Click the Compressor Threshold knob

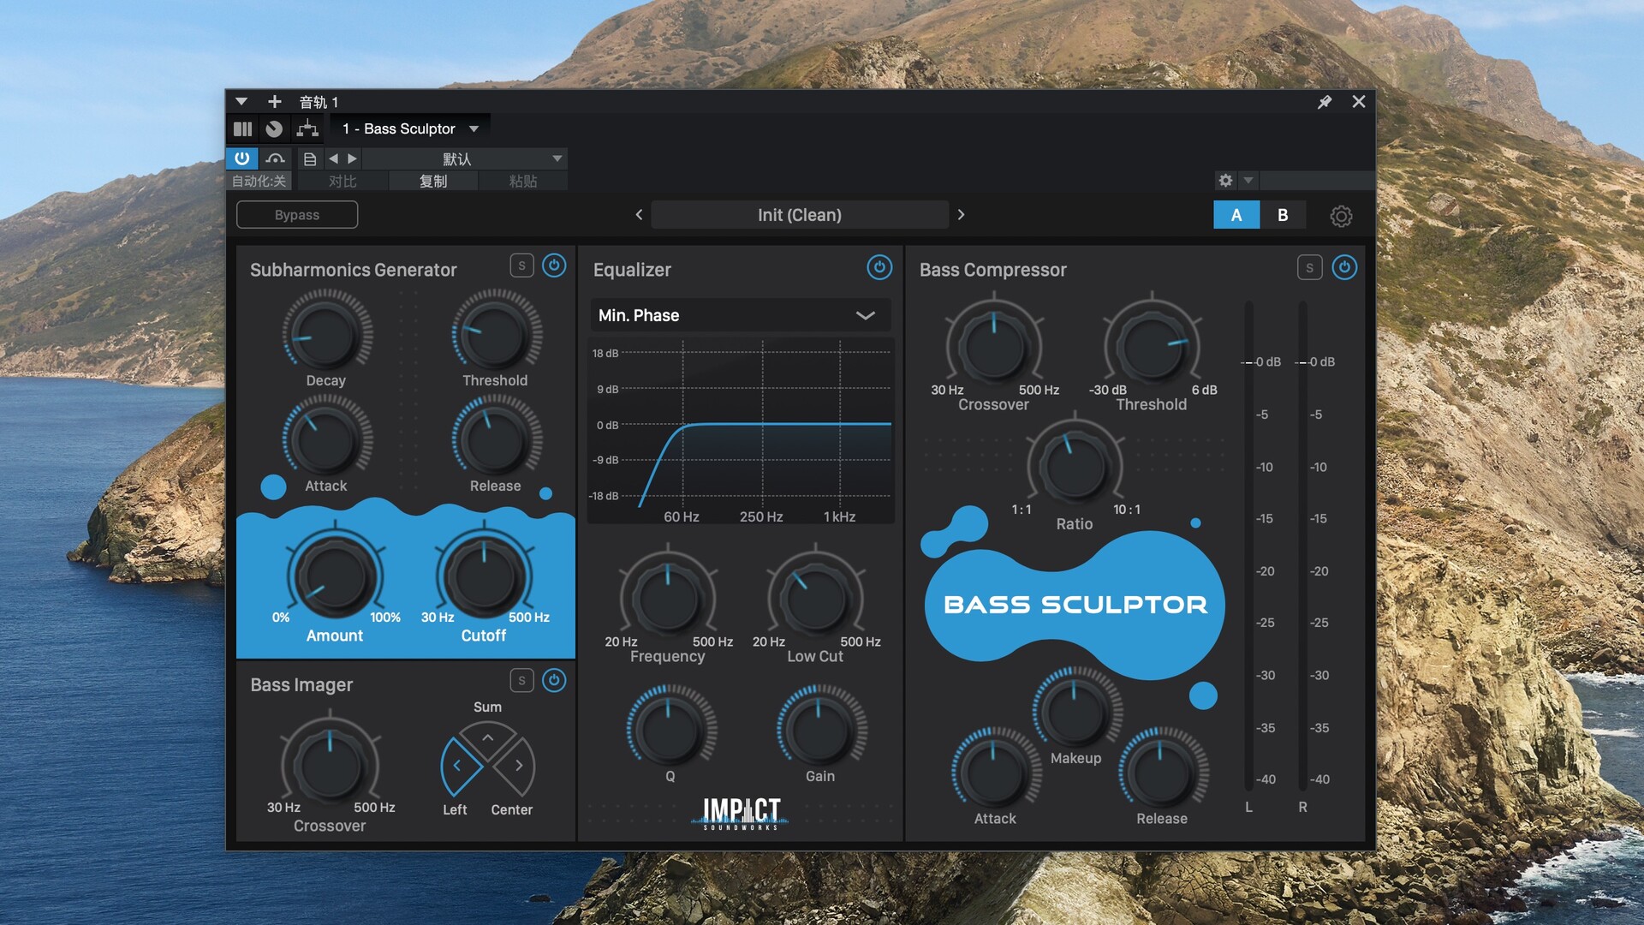click(x=1152, y=345)
